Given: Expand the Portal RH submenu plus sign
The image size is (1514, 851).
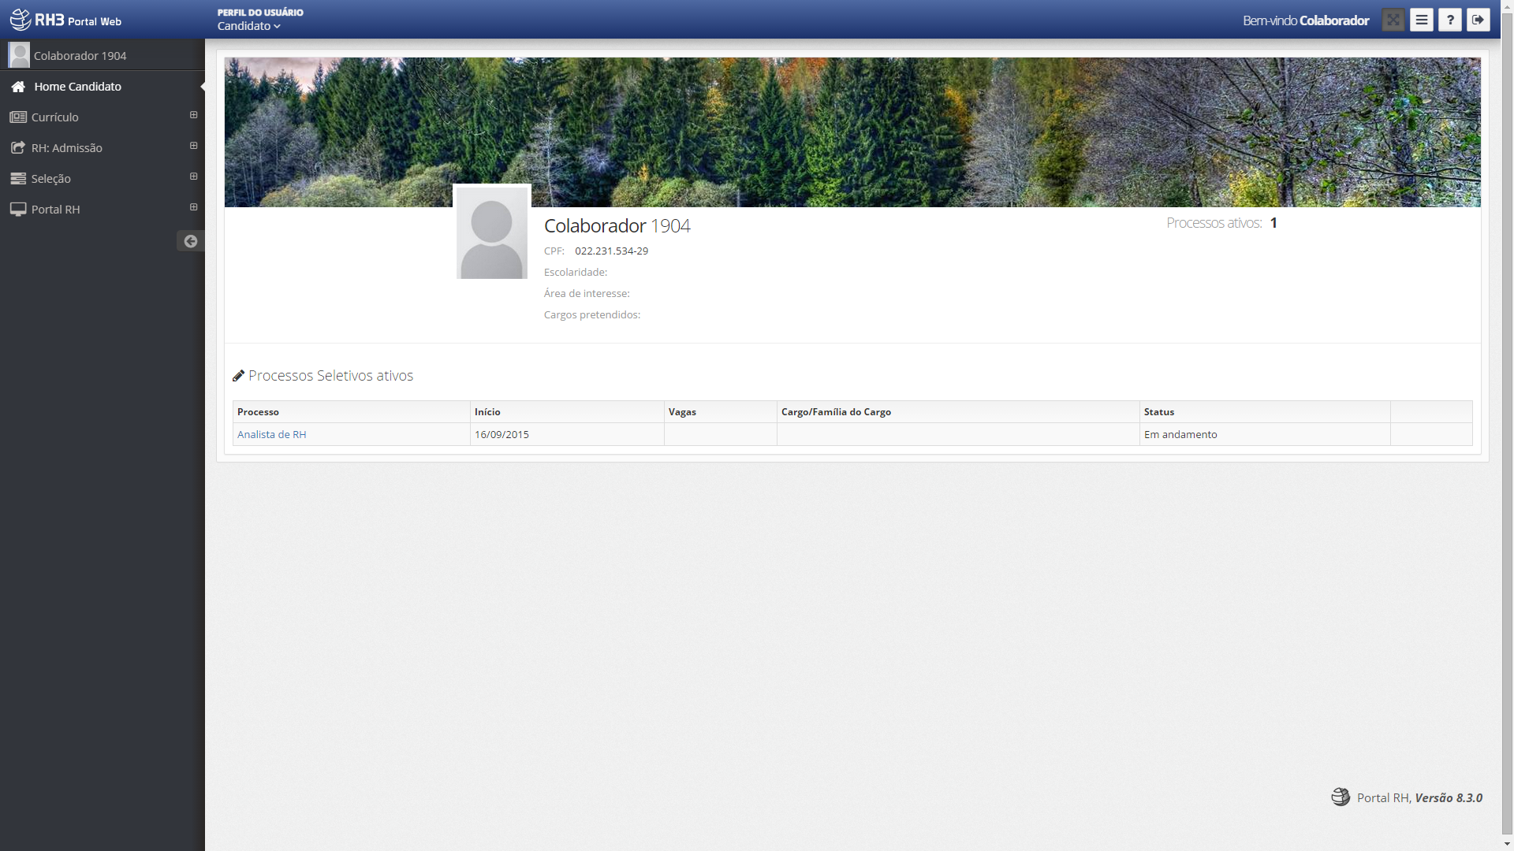Looking at the screenshot, I should [193, 207].
